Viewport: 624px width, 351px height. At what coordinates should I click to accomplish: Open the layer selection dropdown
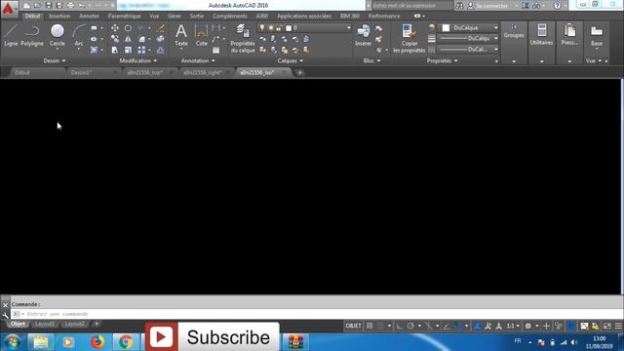click(x=305, y=28)
